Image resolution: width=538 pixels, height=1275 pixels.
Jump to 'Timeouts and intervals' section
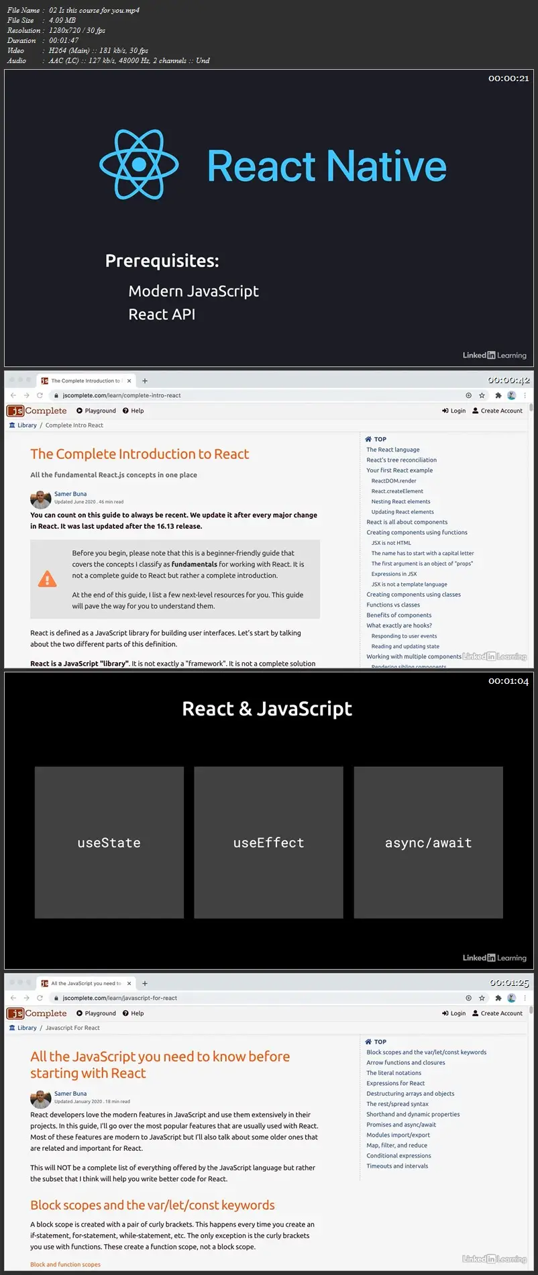coord(397,1166)
